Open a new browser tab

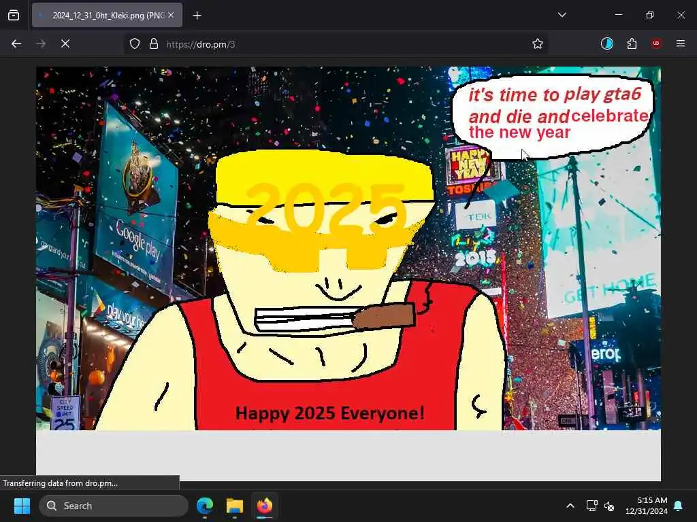[197, 16]
